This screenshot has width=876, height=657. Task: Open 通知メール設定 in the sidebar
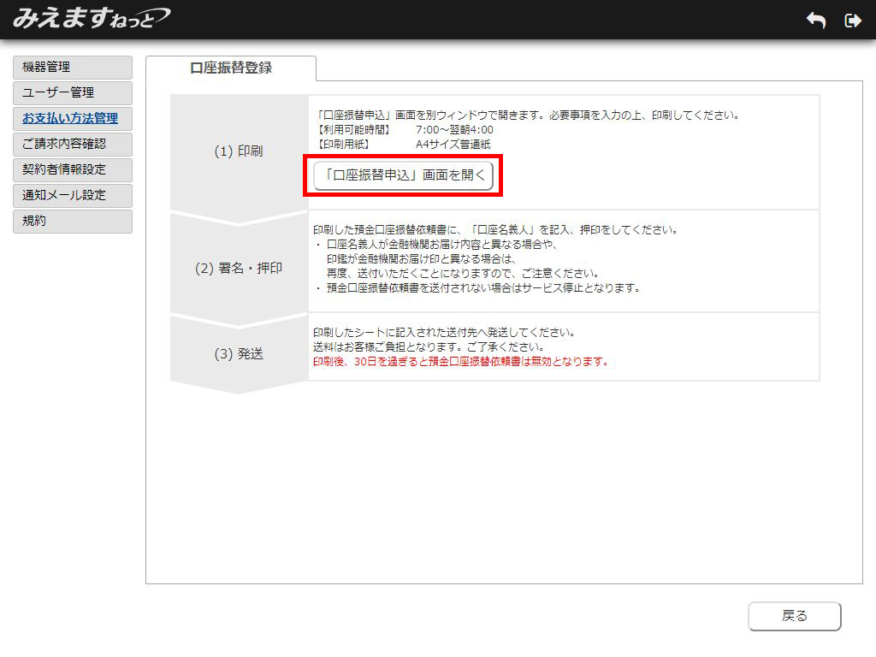(x=73, y=195)
